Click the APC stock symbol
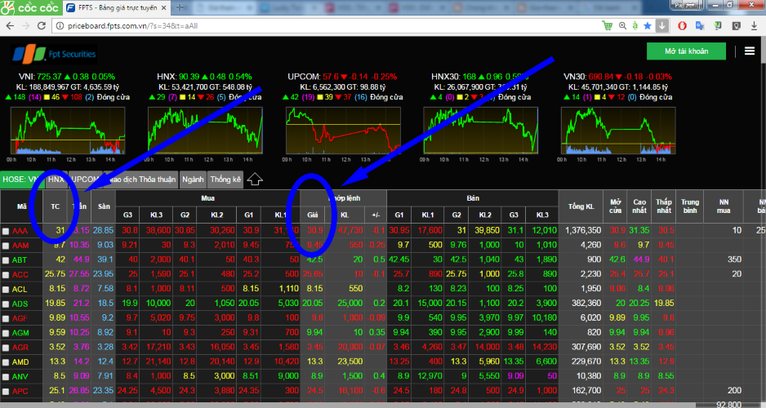The width and height of the screenshot is (766, 408). point(20,392)
